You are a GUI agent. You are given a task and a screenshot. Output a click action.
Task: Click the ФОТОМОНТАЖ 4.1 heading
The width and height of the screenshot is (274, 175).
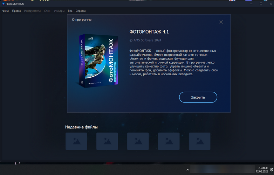pos(149,32)
